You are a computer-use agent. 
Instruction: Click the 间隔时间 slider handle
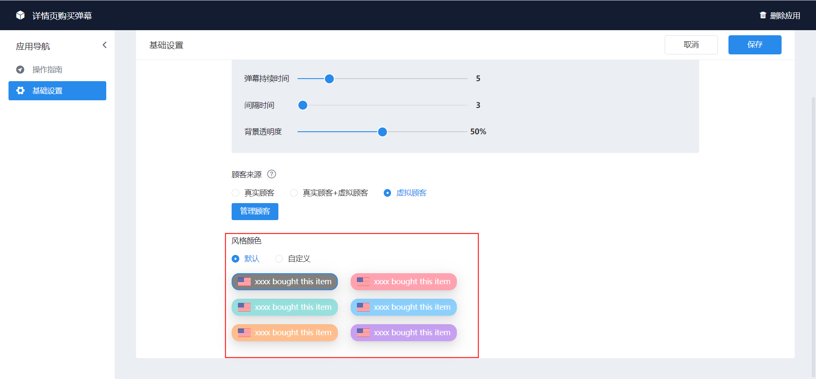pyautogui.click(x=303, y=105)
